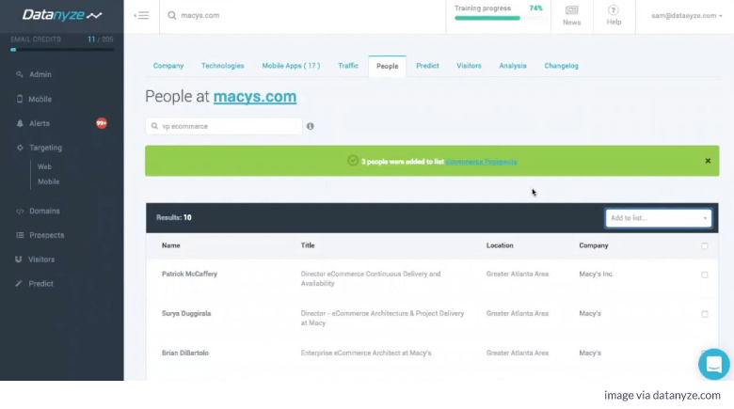The image size is (734, 409).
Task: Click the email credits usage bar
Action: [x=62, y=50]
